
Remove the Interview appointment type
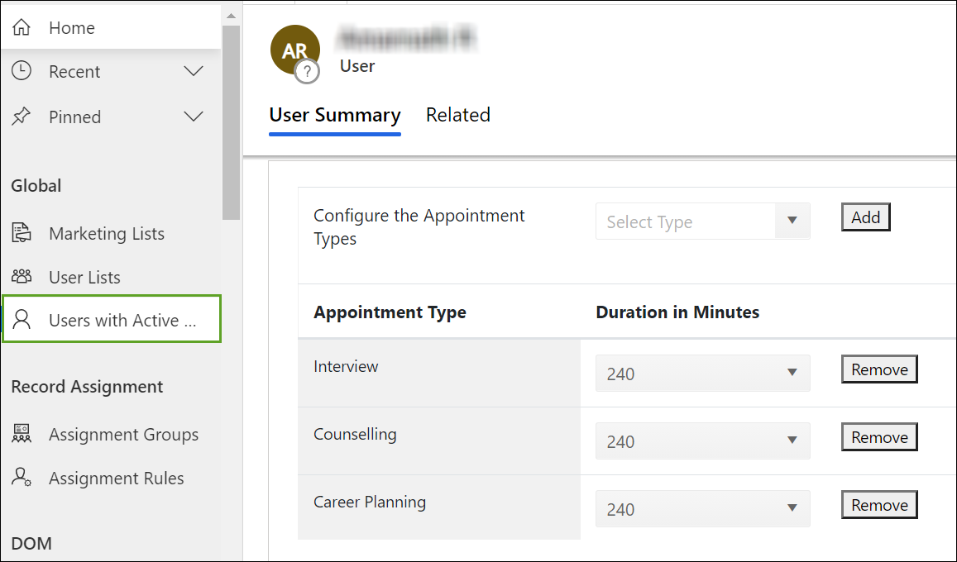[879, 369]
